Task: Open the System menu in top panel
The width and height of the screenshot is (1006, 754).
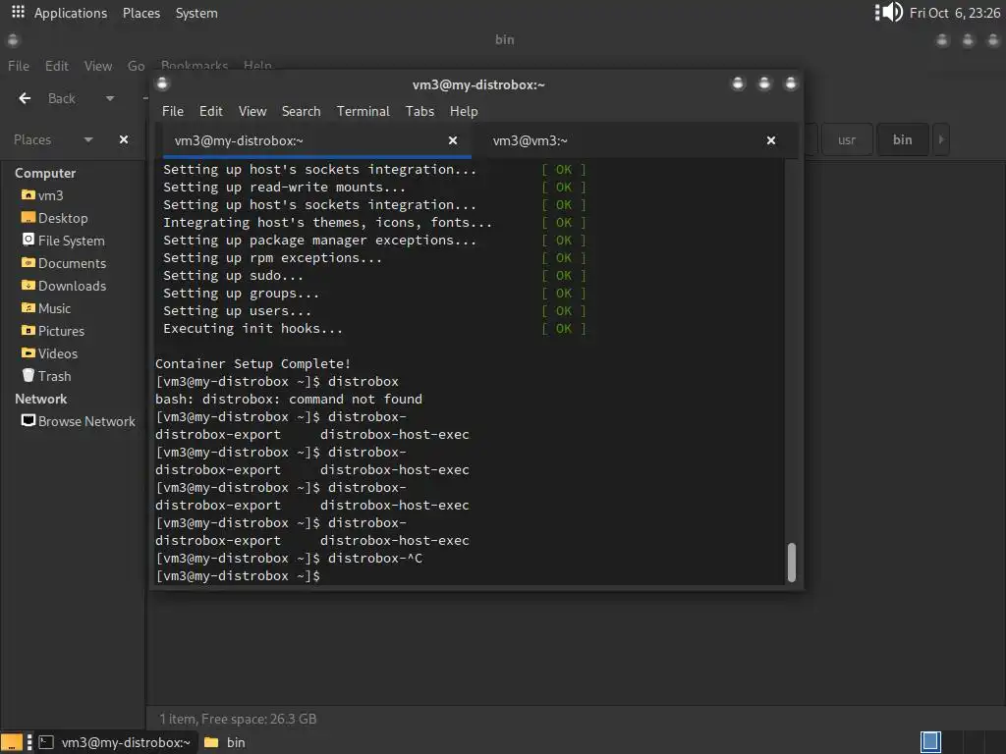Action: [196, 13]
